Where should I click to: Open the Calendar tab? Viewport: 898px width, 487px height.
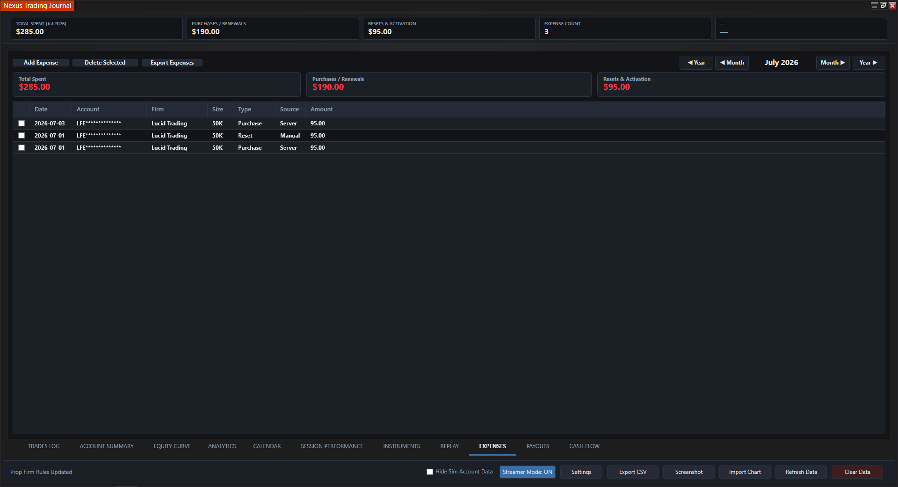click(x=267, y=446)
